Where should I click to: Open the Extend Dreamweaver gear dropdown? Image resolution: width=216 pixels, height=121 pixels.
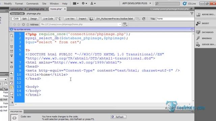(84, 3)
